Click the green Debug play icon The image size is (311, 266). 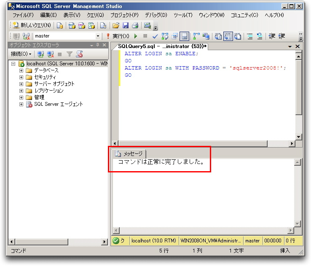click(136, 36)
